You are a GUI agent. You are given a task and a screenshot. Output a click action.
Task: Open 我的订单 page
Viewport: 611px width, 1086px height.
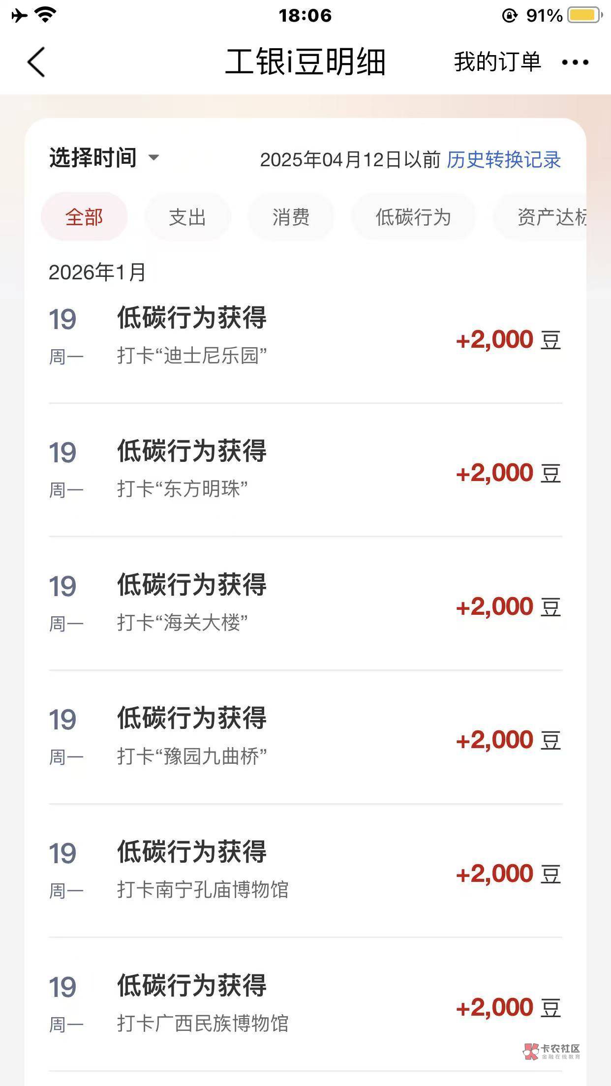point(497,62)
